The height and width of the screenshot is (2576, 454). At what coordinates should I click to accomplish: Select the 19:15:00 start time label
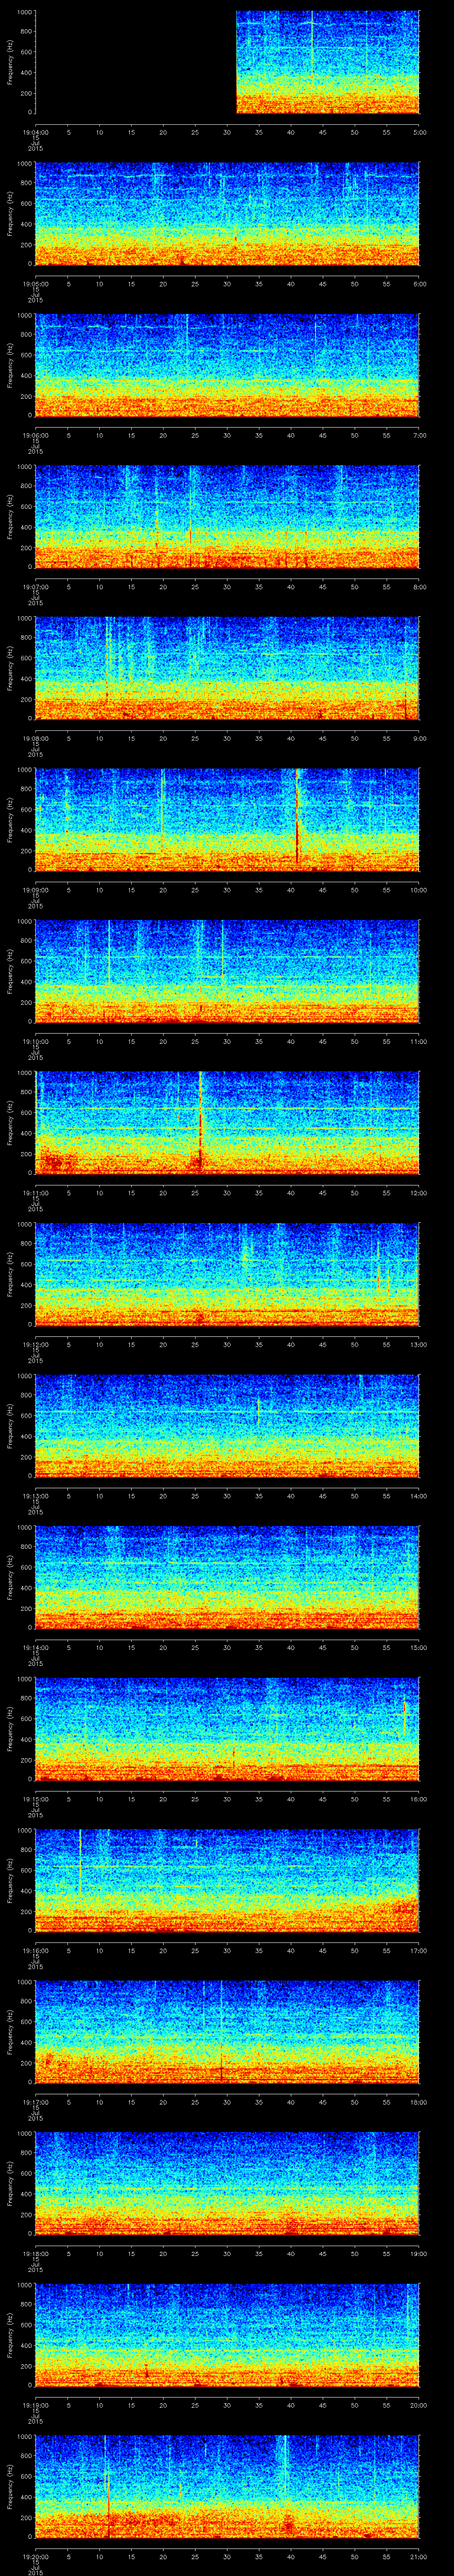35,1799
